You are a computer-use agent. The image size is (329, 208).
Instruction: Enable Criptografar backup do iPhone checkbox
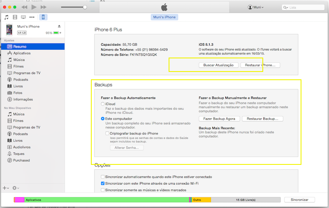tap(107, 133)
